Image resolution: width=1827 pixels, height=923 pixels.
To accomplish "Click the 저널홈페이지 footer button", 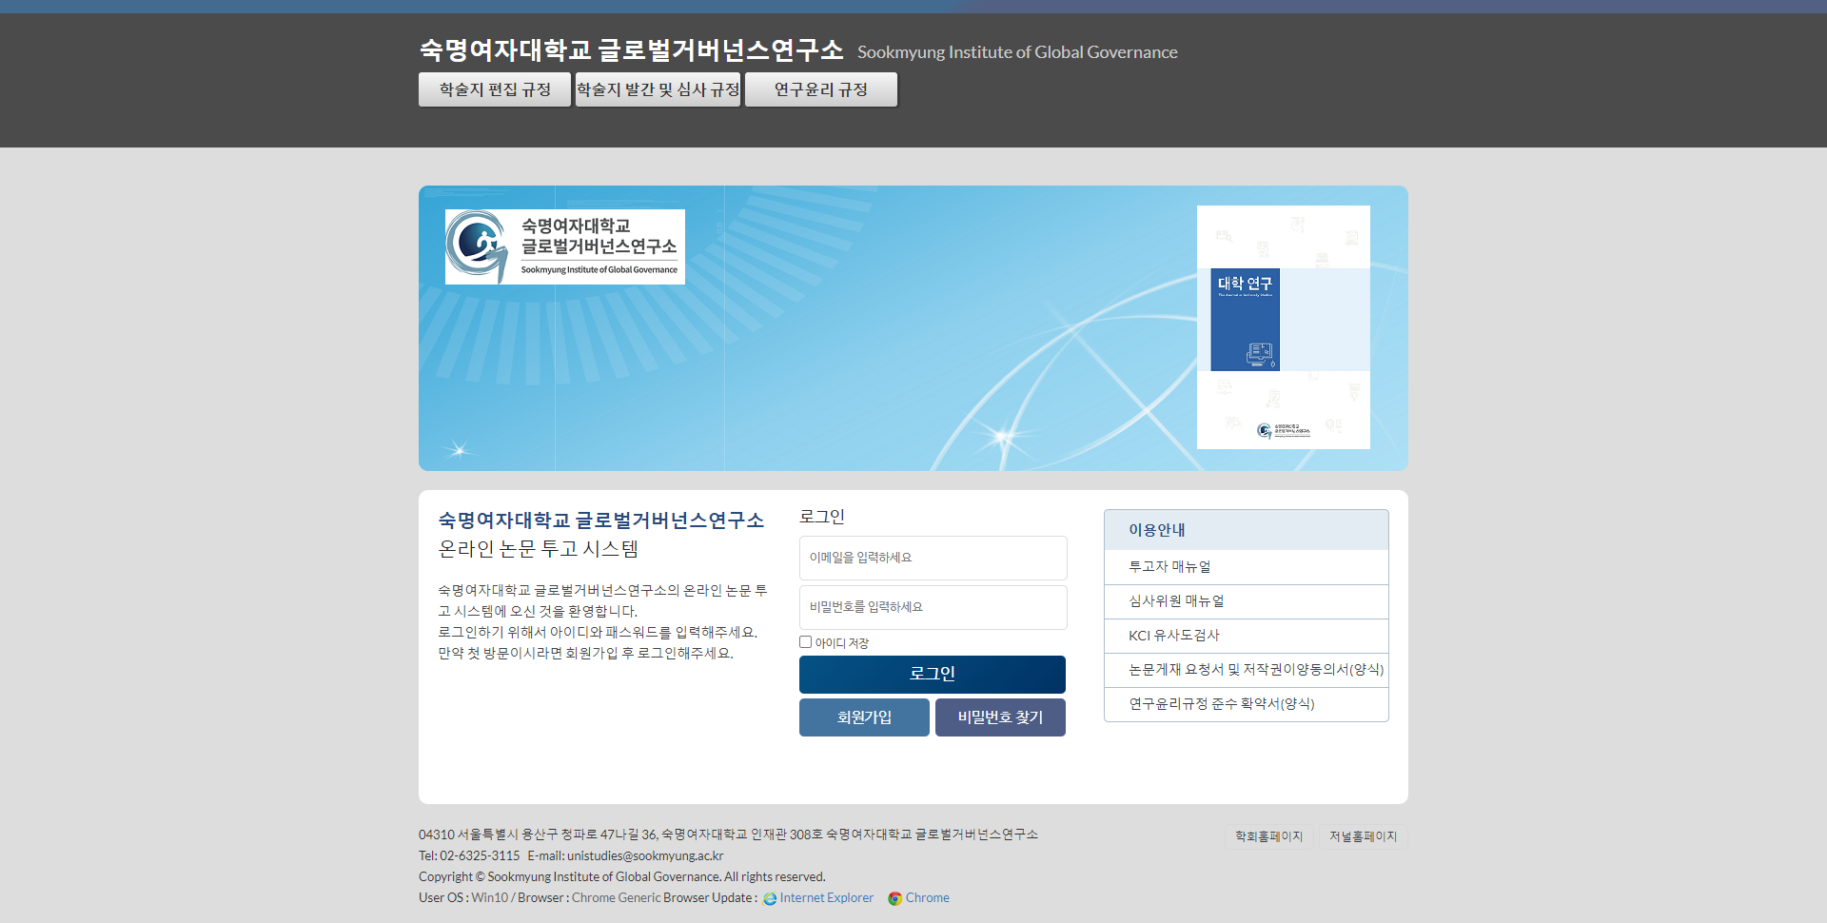I will coord(1363,836).
